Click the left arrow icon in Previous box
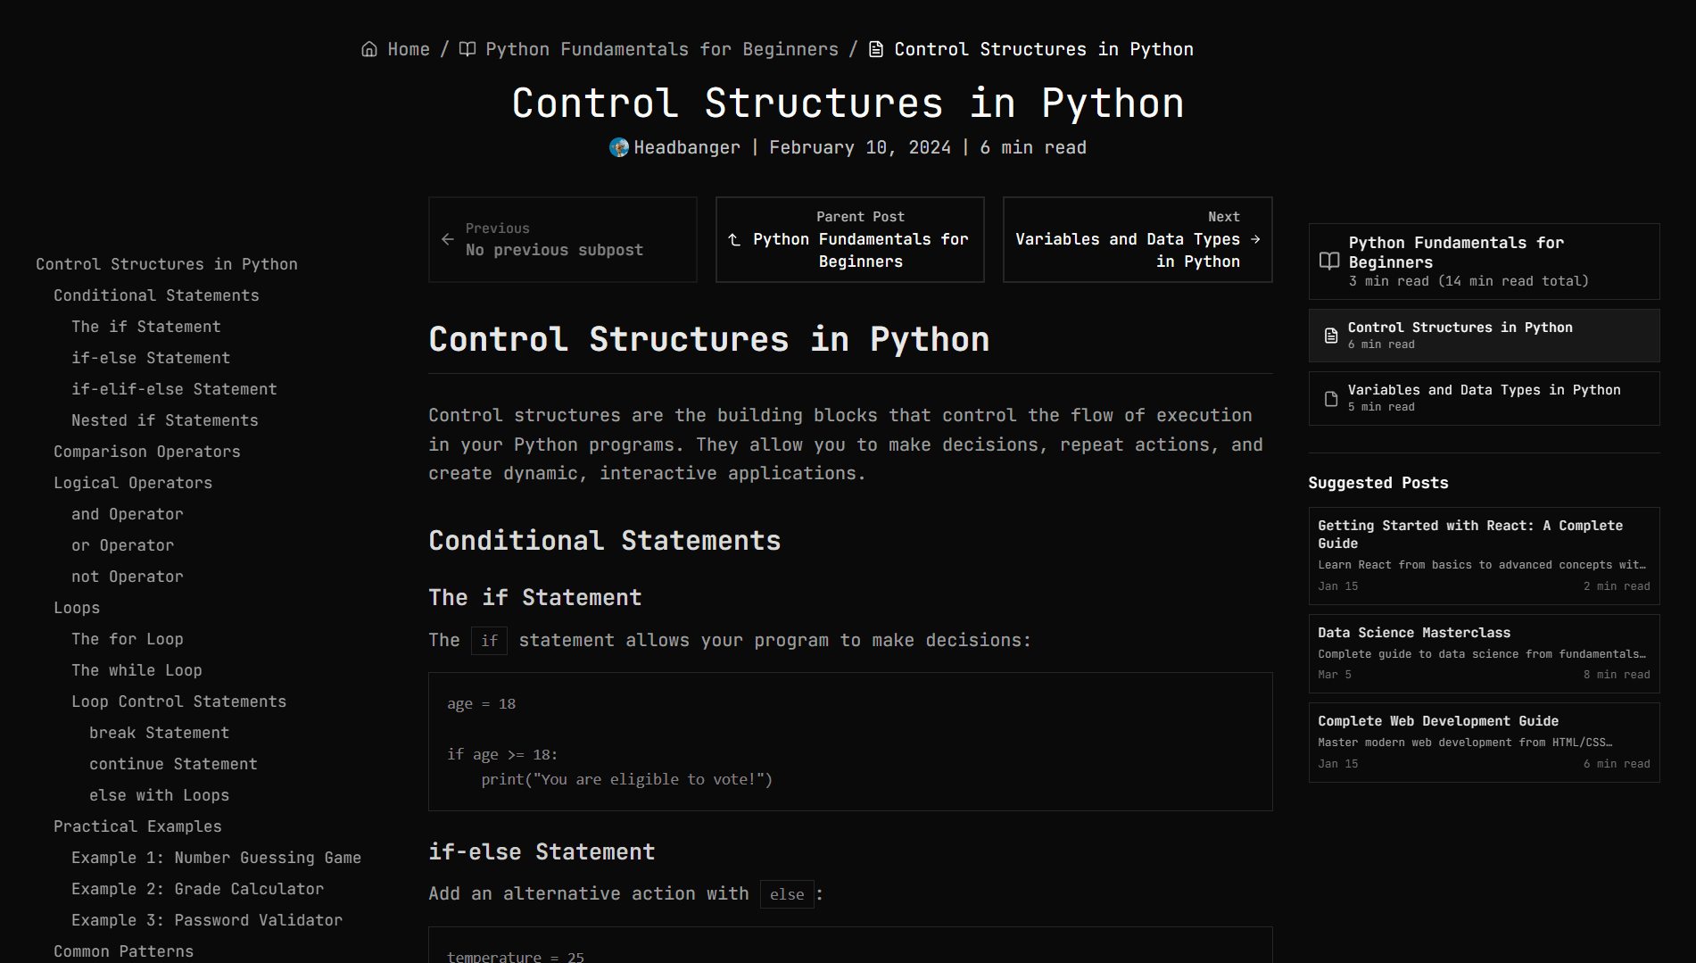The height and width of the screenshot is (963, 1696). [448, 239]
